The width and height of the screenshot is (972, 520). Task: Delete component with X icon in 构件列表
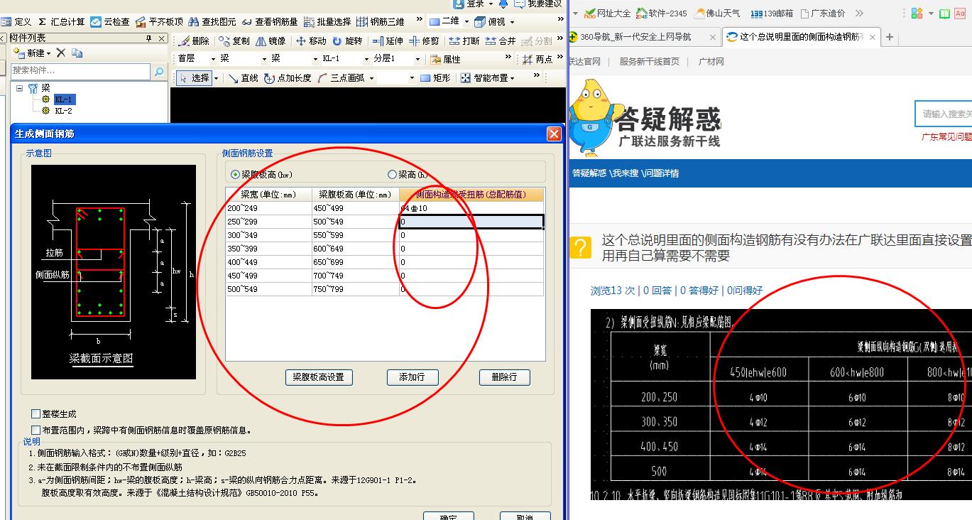61,53
